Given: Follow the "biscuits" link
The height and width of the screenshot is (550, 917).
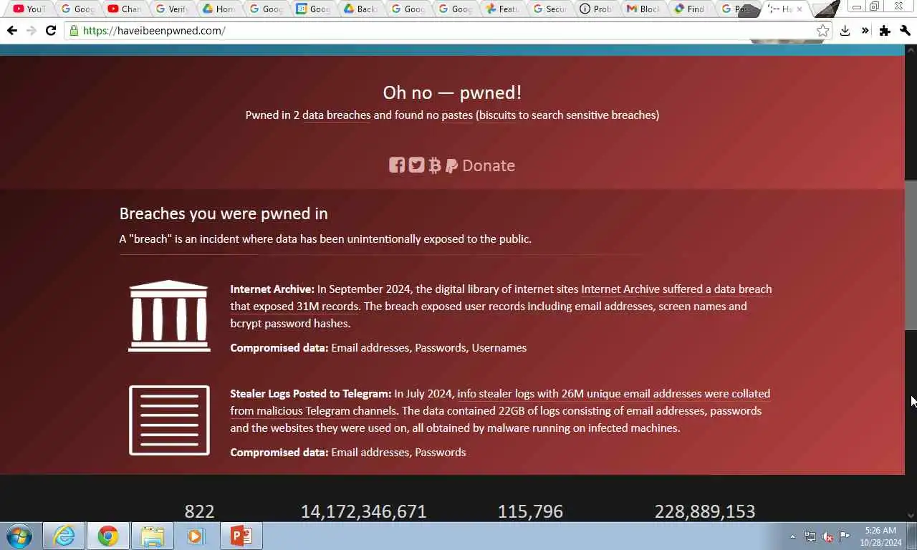Looking at the screenshot, I should tap(497, 115).
